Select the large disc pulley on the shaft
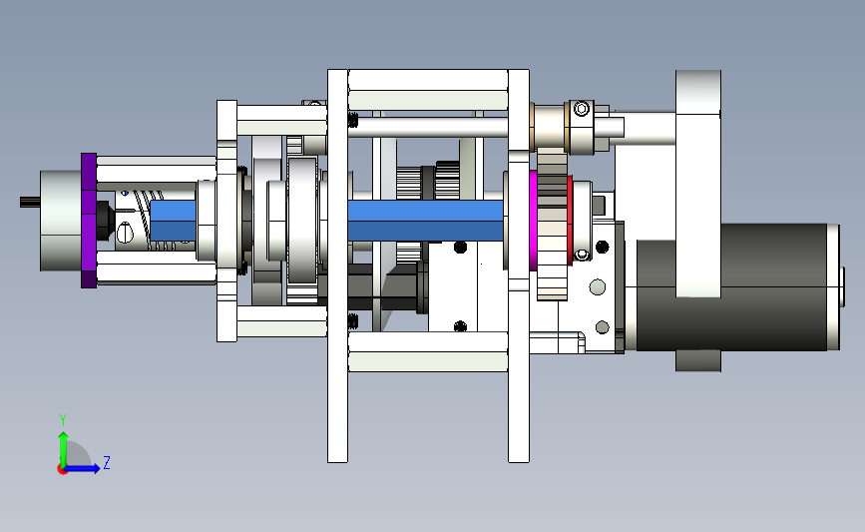Screen dimensions: 865x532 [301, 221]
